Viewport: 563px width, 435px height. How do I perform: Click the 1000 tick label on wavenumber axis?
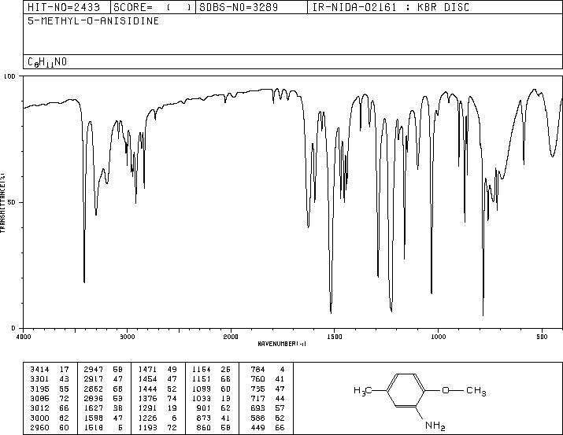(439, 337)
